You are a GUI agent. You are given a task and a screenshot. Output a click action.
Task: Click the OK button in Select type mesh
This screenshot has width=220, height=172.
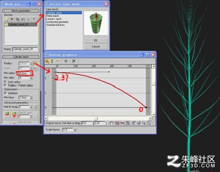pyautogui.click(x=96, y=40)
